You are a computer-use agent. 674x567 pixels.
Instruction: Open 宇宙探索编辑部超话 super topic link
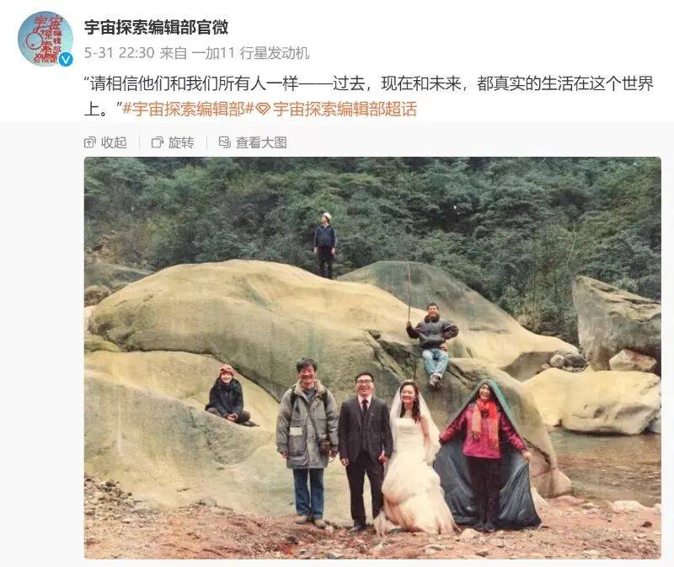click(345, 110)
